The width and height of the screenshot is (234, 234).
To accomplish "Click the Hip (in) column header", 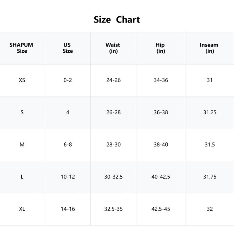I will click(160, 48).
